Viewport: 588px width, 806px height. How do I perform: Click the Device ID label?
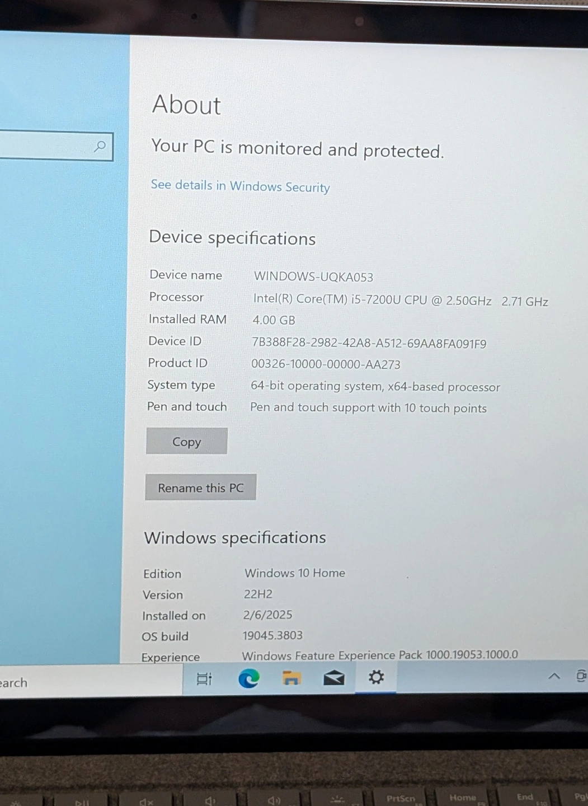coord(175,341)
